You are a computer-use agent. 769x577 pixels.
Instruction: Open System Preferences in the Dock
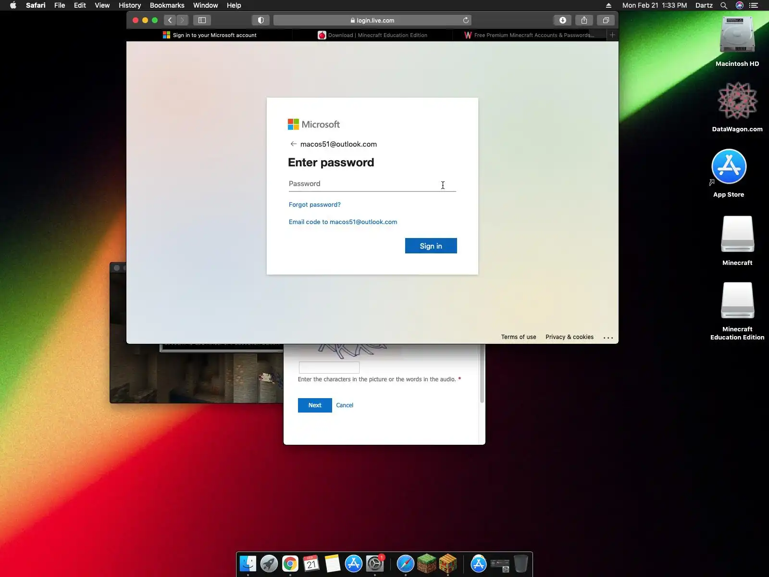(375, 564)
